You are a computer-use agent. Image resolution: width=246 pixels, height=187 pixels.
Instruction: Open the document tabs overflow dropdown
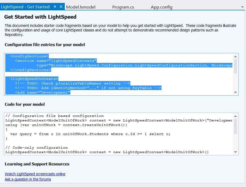point(242,7)
